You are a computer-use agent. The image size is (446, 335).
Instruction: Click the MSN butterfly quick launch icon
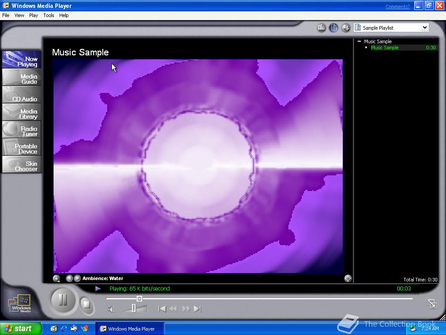pos(84,329)
